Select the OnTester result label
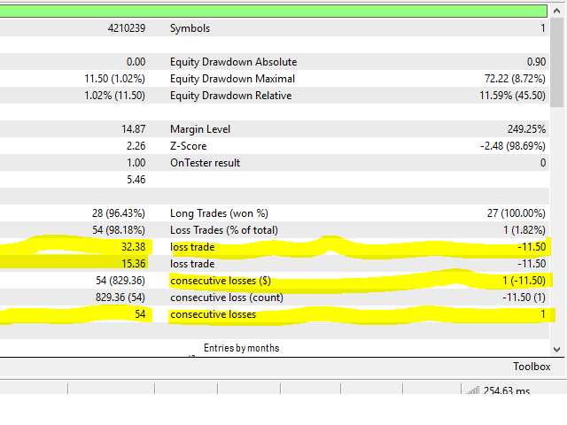 pyautogui.click(x=205, y=163)
